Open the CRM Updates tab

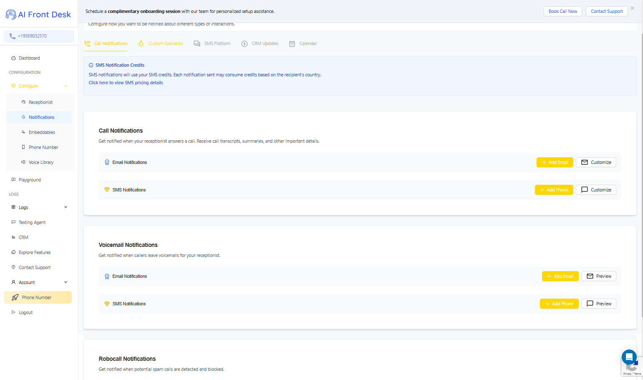pyautogui.click(x=260, y=43)
